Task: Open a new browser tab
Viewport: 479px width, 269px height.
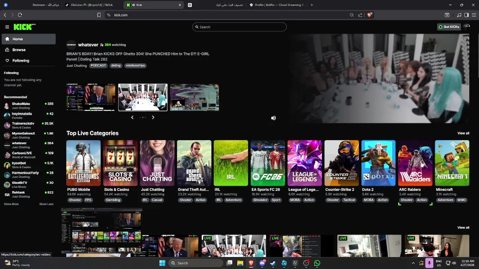Action: [x=312, y=5]
